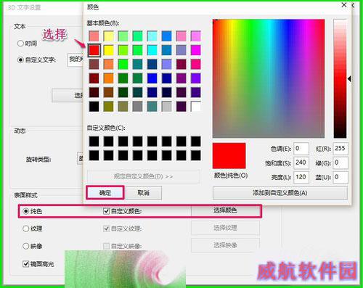Select the 时间 radio button

(x=20, y=44)
